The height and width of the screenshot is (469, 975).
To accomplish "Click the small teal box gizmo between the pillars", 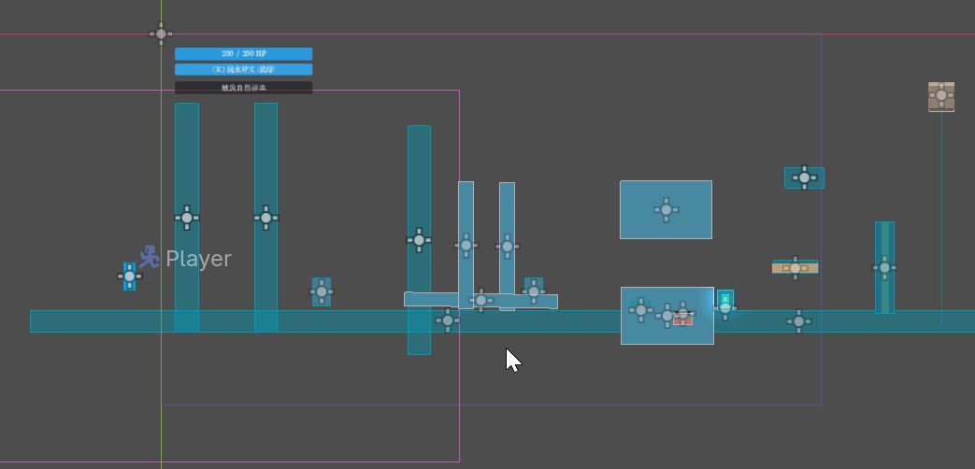I will (322, 291).
